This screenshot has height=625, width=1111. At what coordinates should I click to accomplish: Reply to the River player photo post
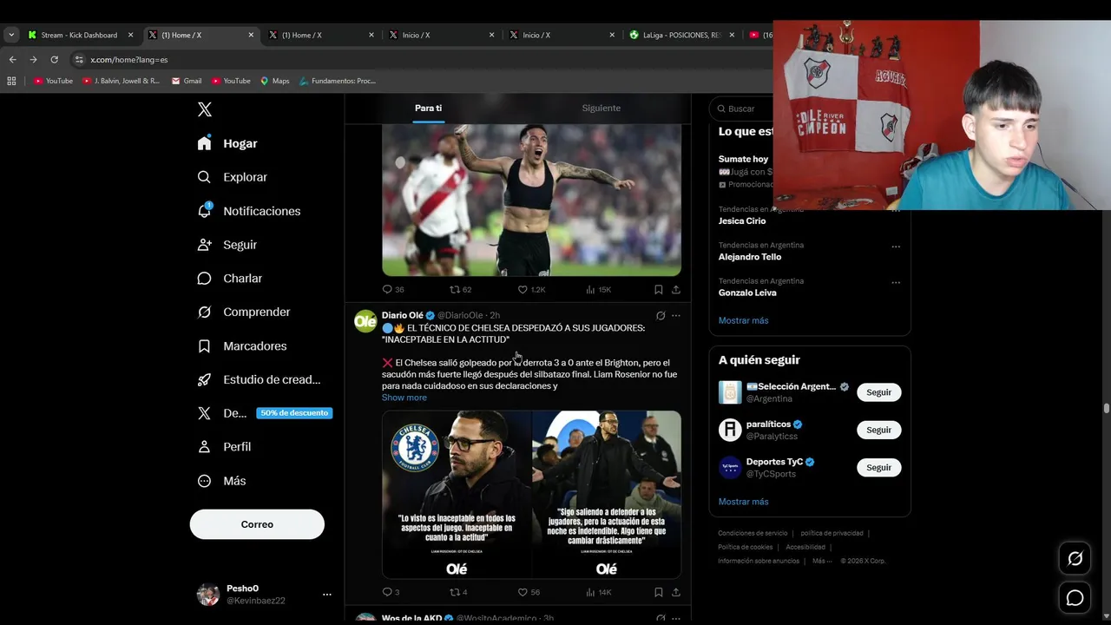tap(393, 289)
